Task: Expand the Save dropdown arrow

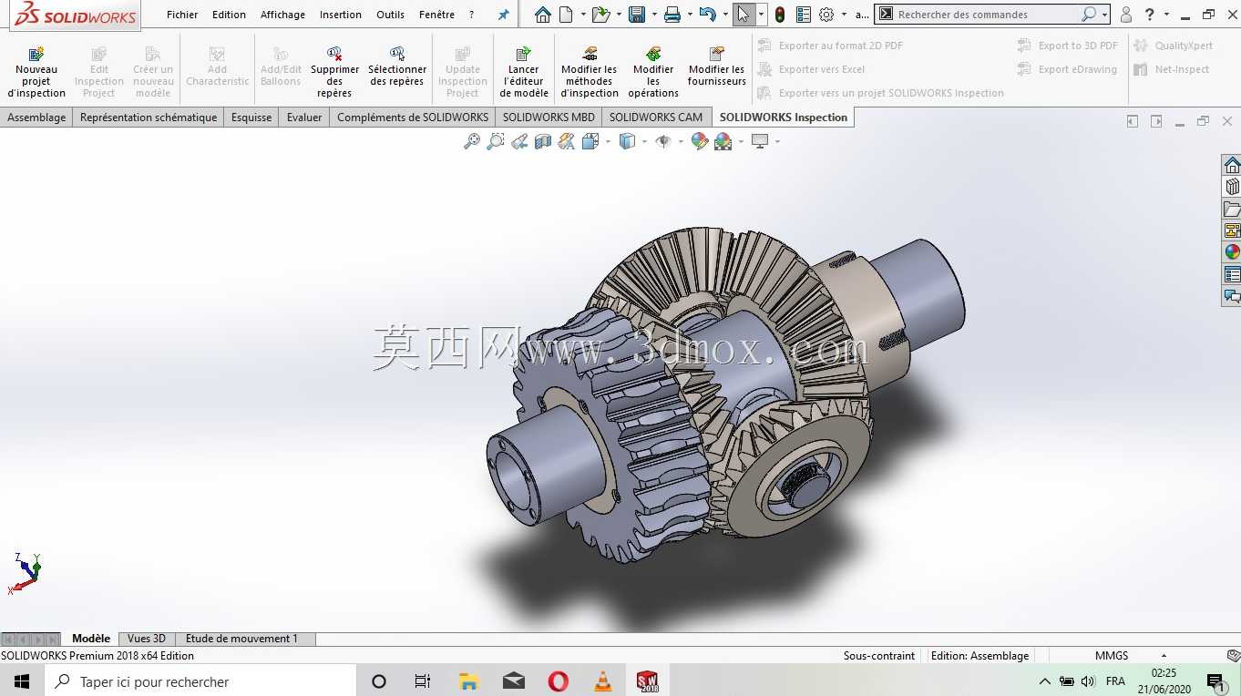Action: tap(653, 15)
